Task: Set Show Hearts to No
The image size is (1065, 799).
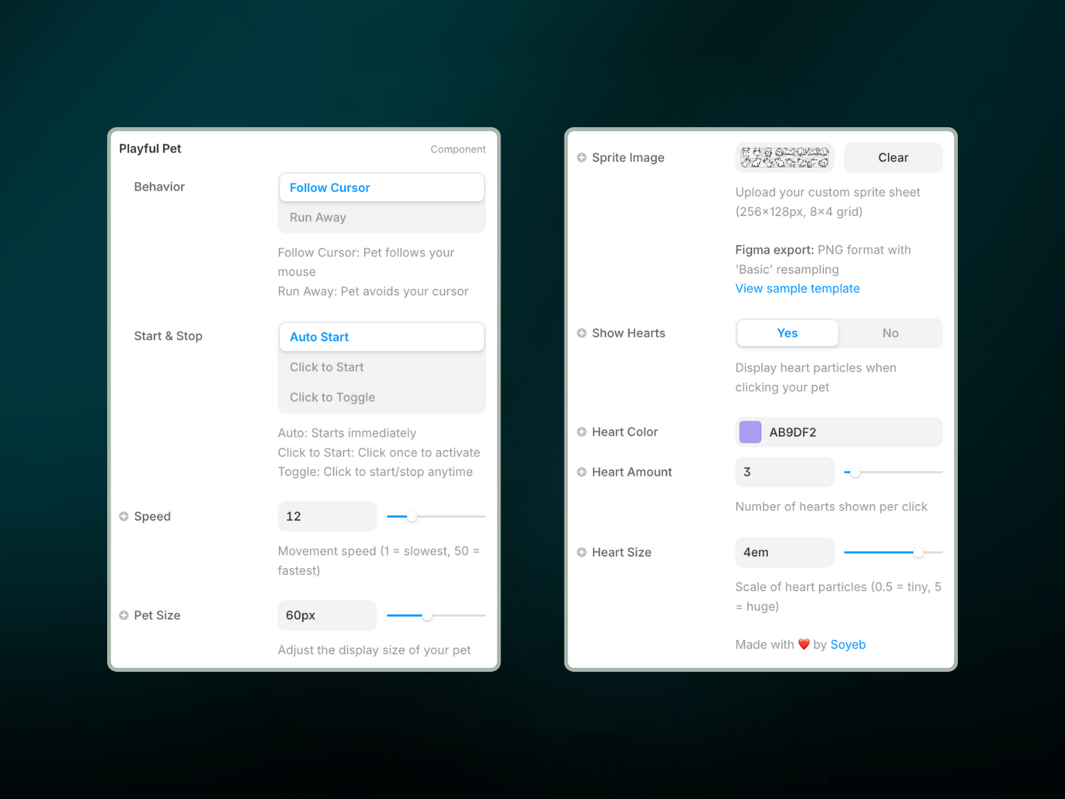Action: (890, 334)
